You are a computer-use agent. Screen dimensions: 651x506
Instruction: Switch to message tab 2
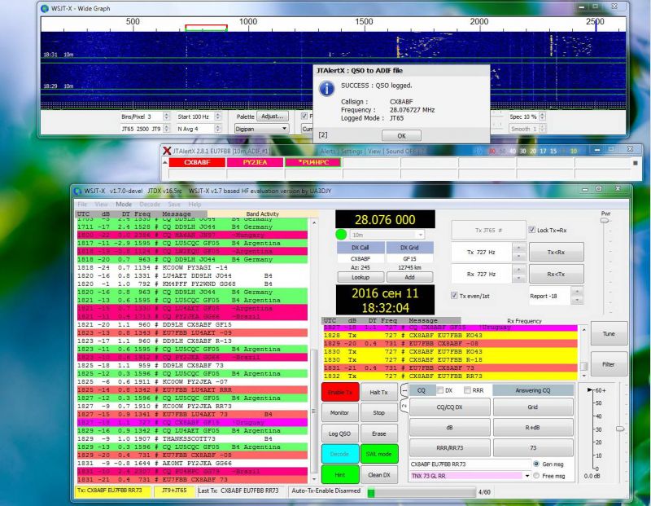click(404, 406)
